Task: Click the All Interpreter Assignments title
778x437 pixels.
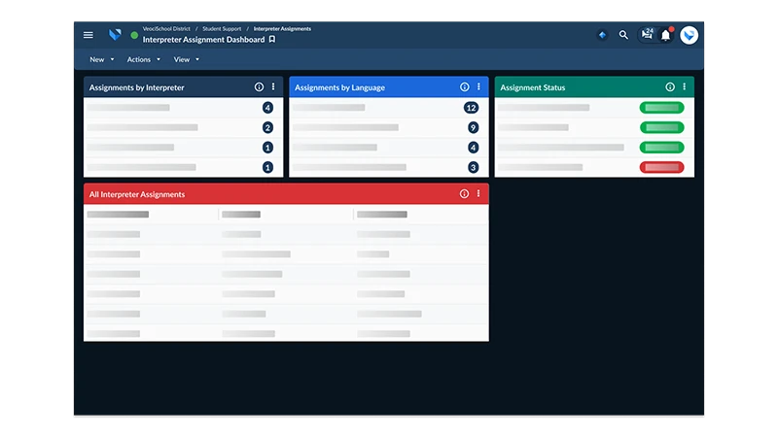Action: pyautogui.click(x=137, y=194)
